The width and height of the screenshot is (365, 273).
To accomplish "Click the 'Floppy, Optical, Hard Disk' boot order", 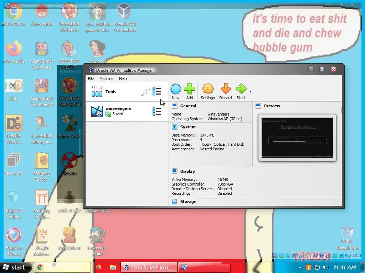I will coord(222,144).
